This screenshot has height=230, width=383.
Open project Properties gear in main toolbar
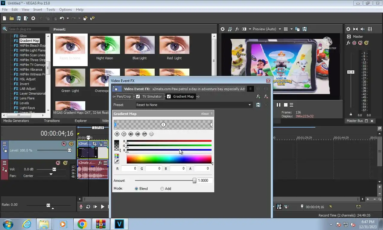point(33,18)
